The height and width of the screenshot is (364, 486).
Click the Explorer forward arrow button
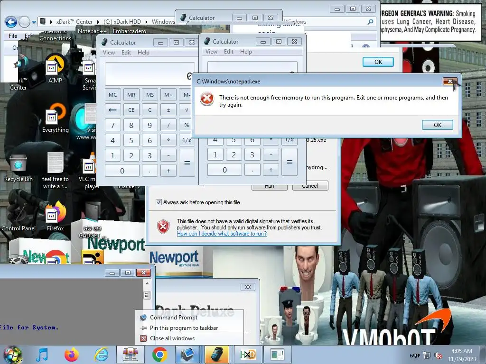pyautogui.click(x=24, y=22)
